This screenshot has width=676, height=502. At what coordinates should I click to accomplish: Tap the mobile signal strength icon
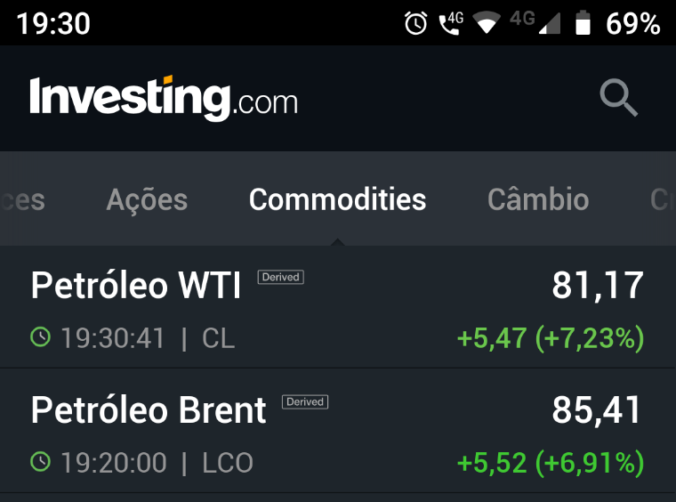tap(550, 24)
